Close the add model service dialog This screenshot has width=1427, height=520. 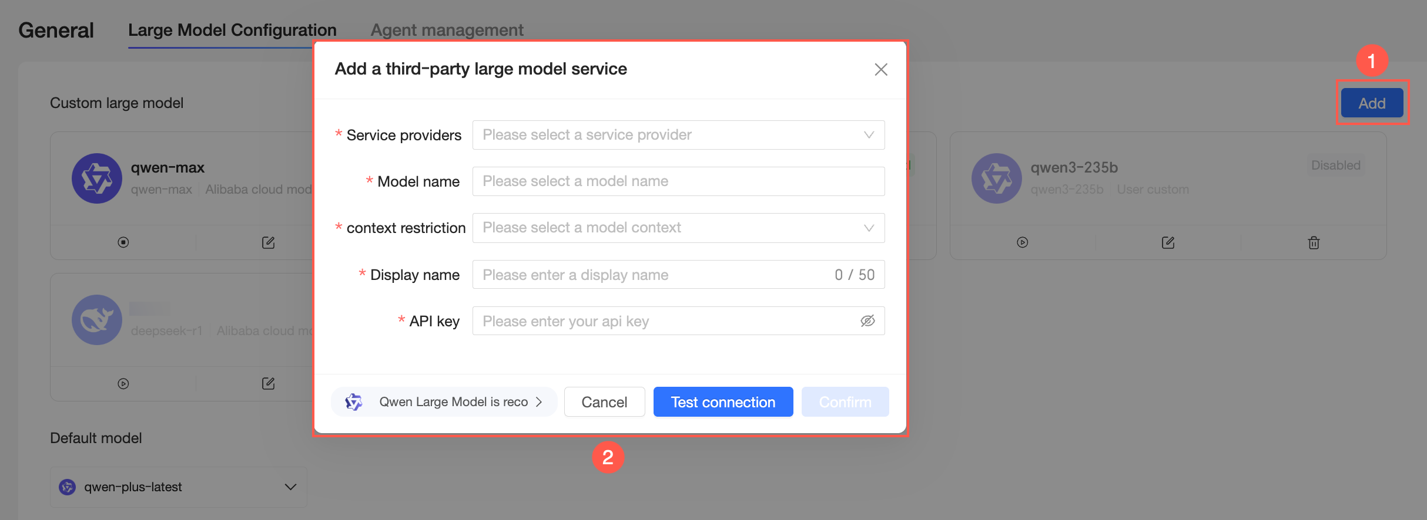tap(880, 69)
